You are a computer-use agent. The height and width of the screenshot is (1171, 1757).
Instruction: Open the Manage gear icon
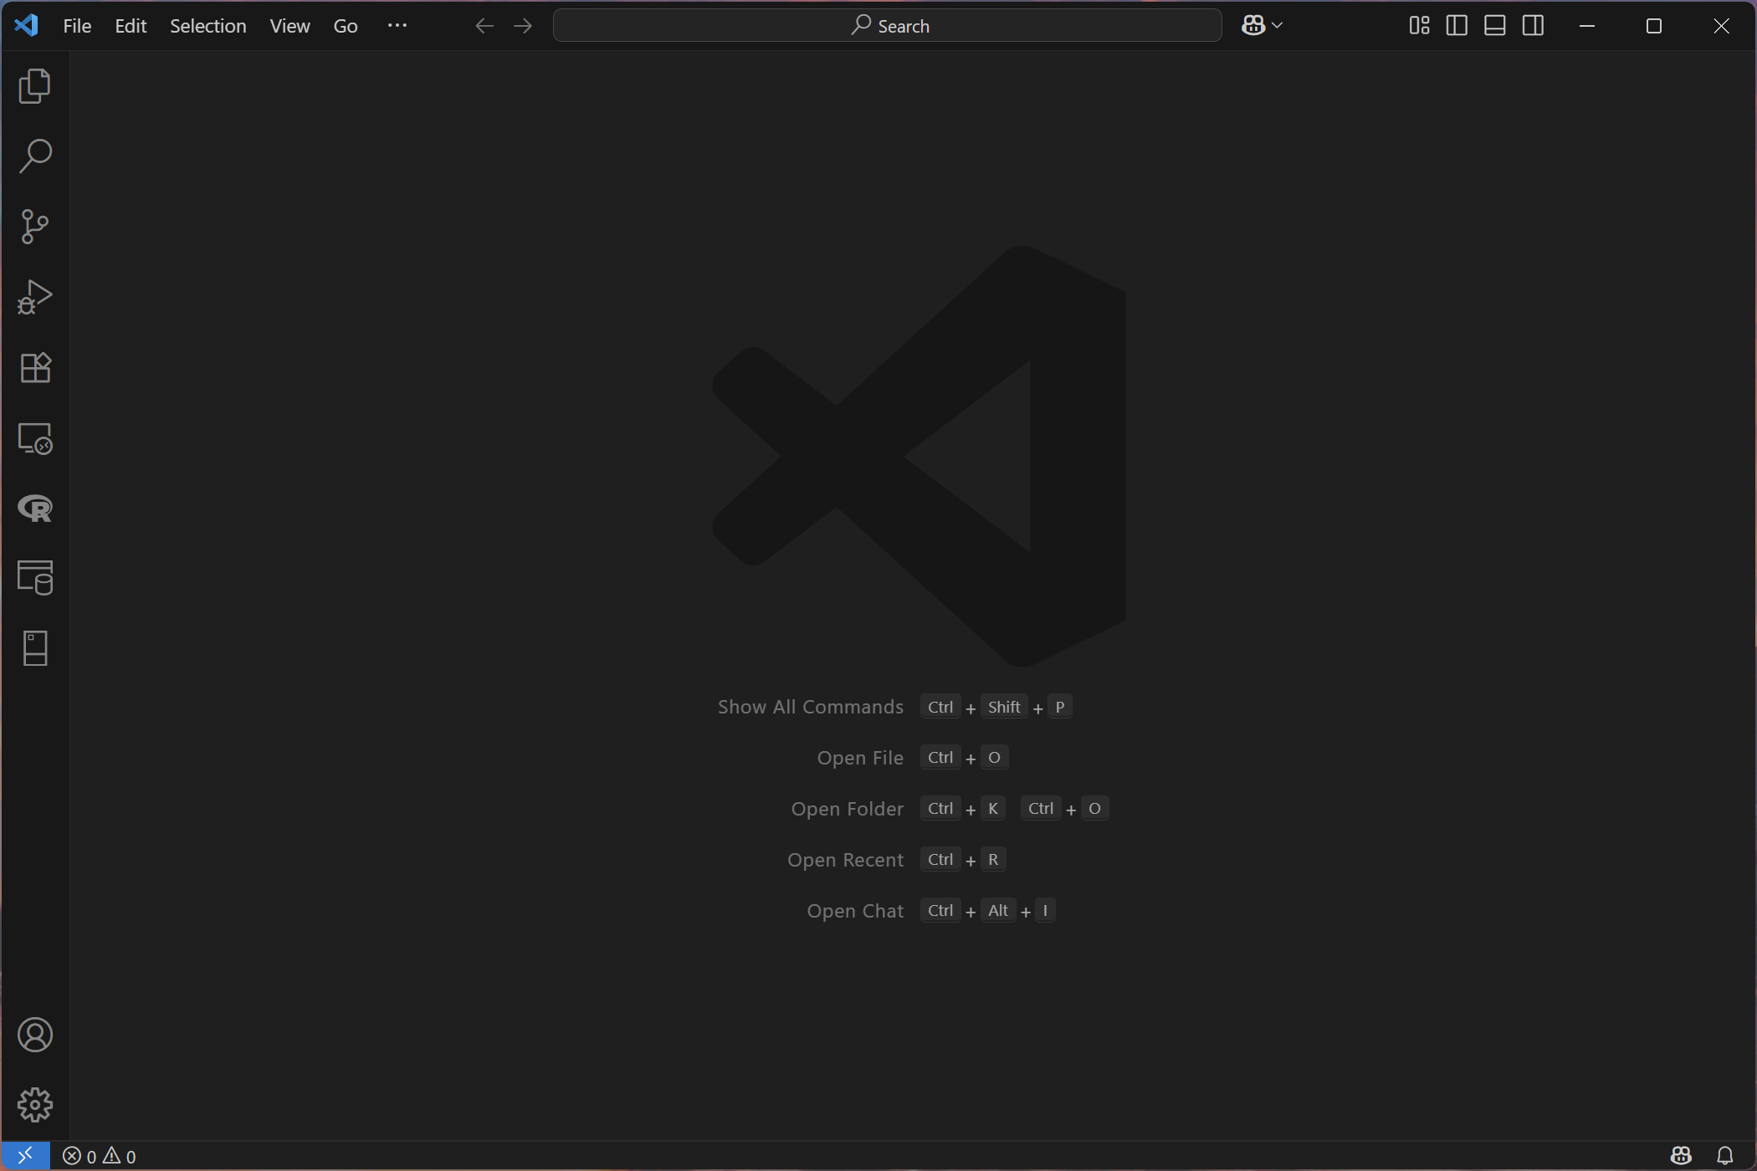[x=34, y=1105]
